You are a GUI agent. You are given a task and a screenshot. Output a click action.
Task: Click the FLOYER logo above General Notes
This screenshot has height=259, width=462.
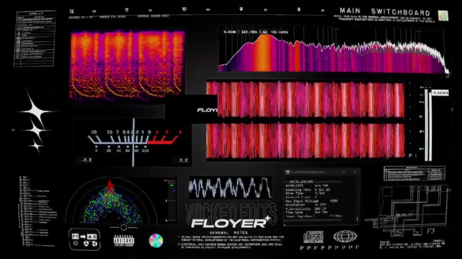pos(230,223)
